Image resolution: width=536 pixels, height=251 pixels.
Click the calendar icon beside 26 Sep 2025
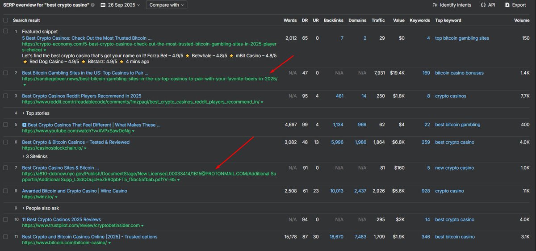click(x=103, y=5)
